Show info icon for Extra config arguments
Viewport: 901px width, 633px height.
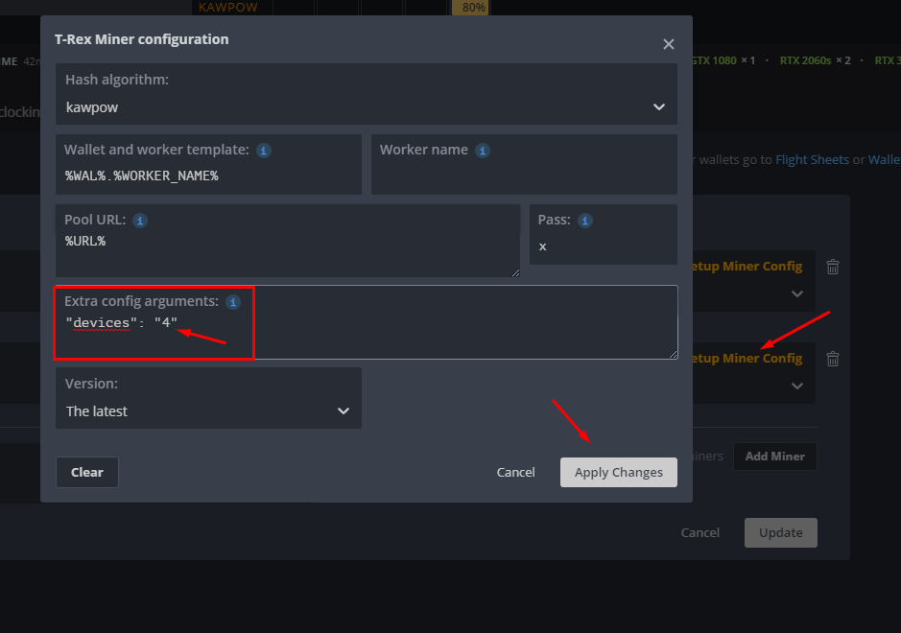pyautogui.click(x=233, y=302)
